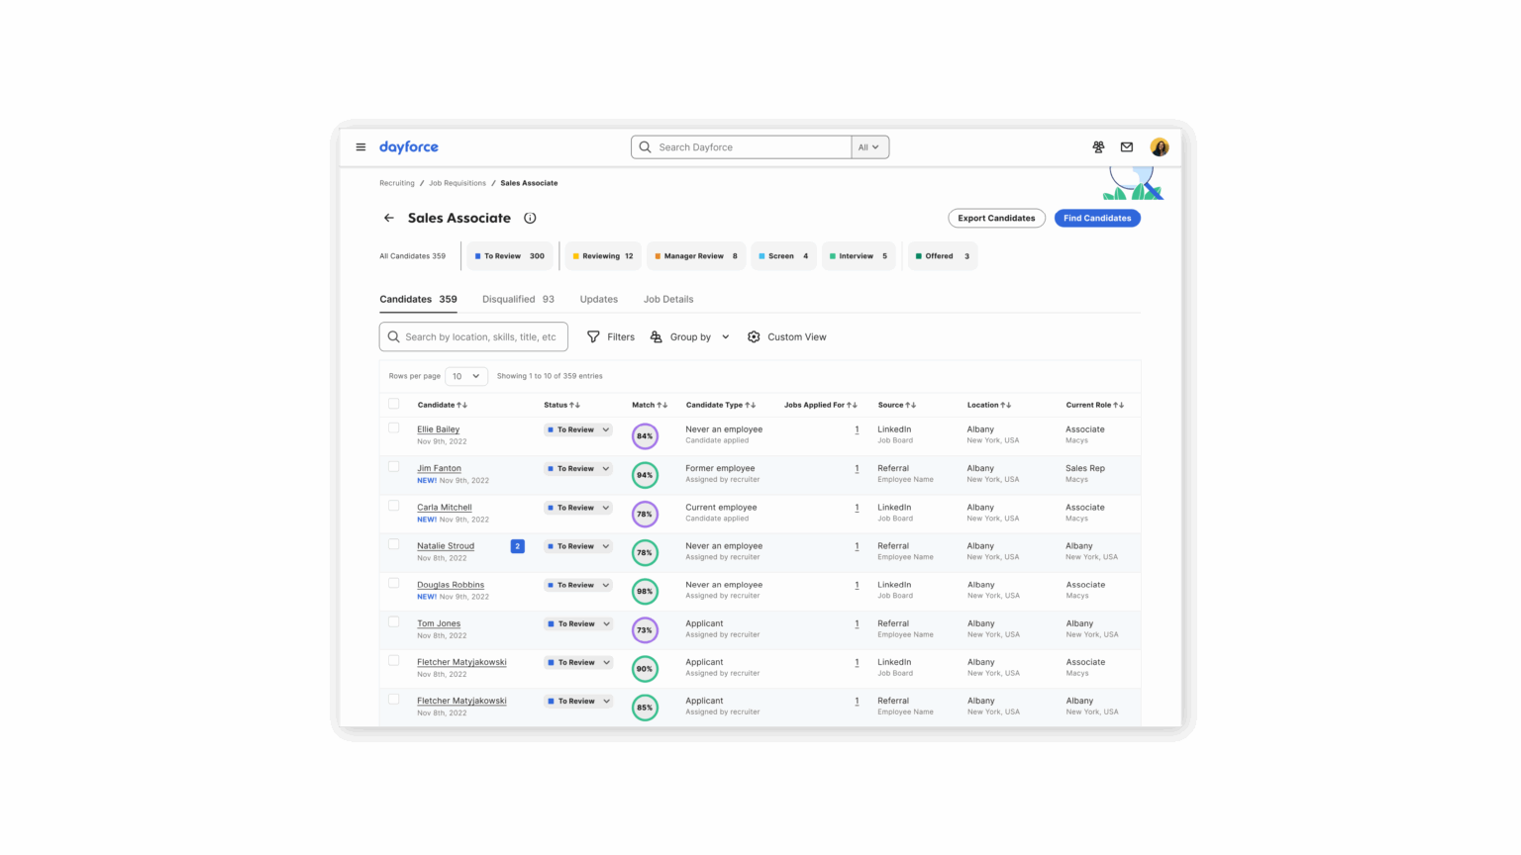Open the messages envelope icon
Screen dimensions: 1521x855
pos(1127,146)
